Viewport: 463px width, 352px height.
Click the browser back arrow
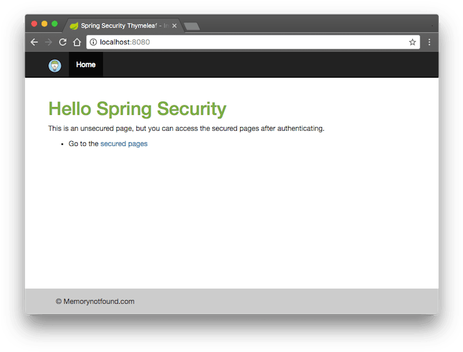click(x=34, y=42)
